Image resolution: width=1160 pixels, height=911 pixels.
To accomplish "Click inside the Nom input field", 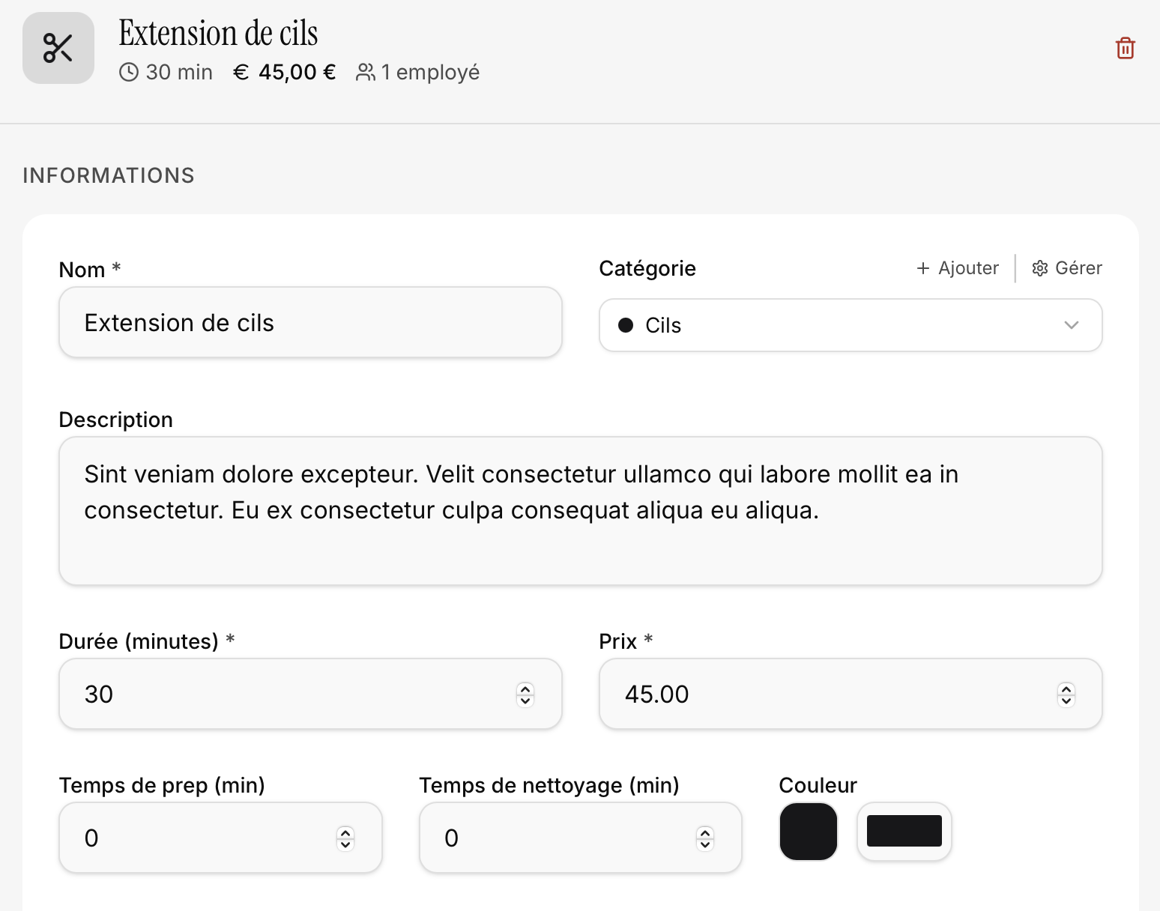I will pos(310,323).
